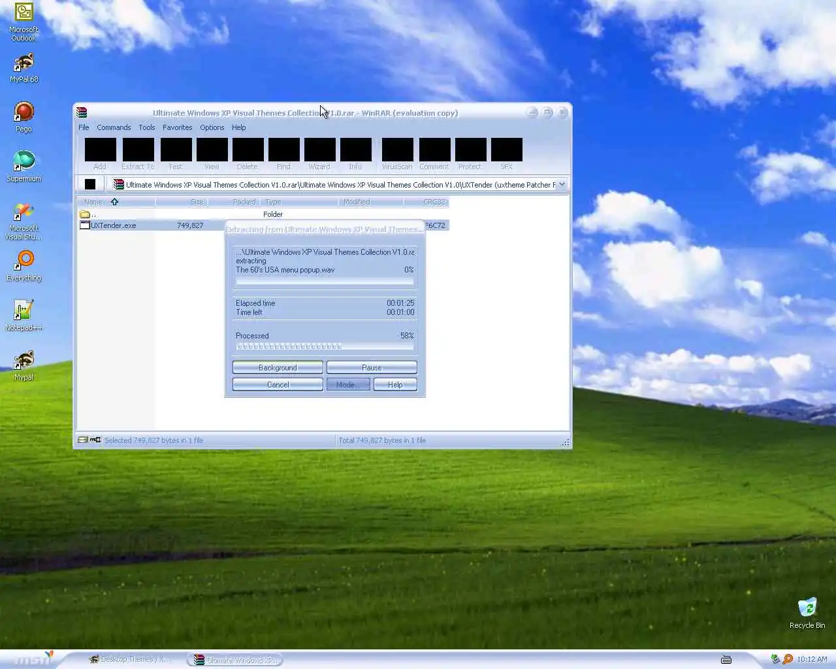The height and width of the screenshot is (669, 836).
Task: Click the total Processed progress bar
Action: [x=325, y=346]
